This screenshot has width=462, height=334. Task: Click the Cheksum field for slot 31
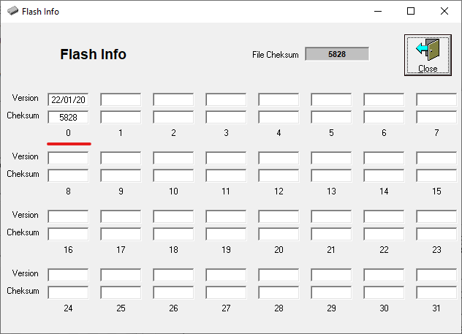pos(436,292)
